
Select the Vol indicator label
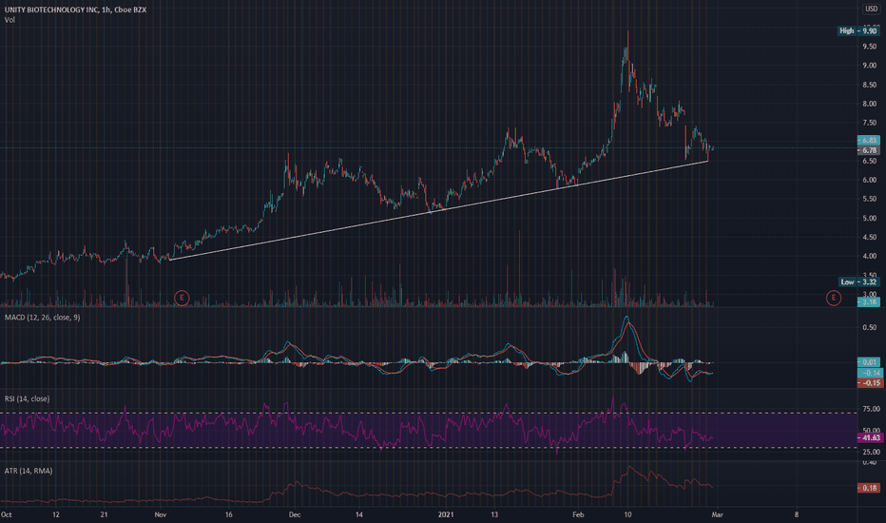[10, 20]
